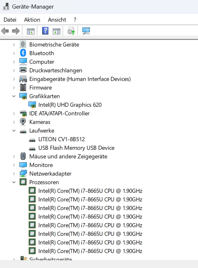Toggle the console tree pane icon
This screenshot has height=268, width=198.
pos(31,31)
